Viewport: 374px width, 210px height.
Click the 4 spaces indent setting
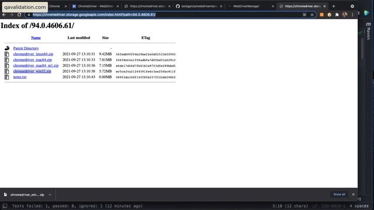tap(359, 206)
